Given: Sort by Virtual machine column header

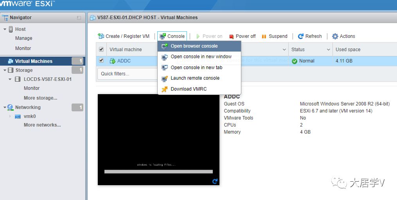Looking at the screenshot, I should click(126, 50).
